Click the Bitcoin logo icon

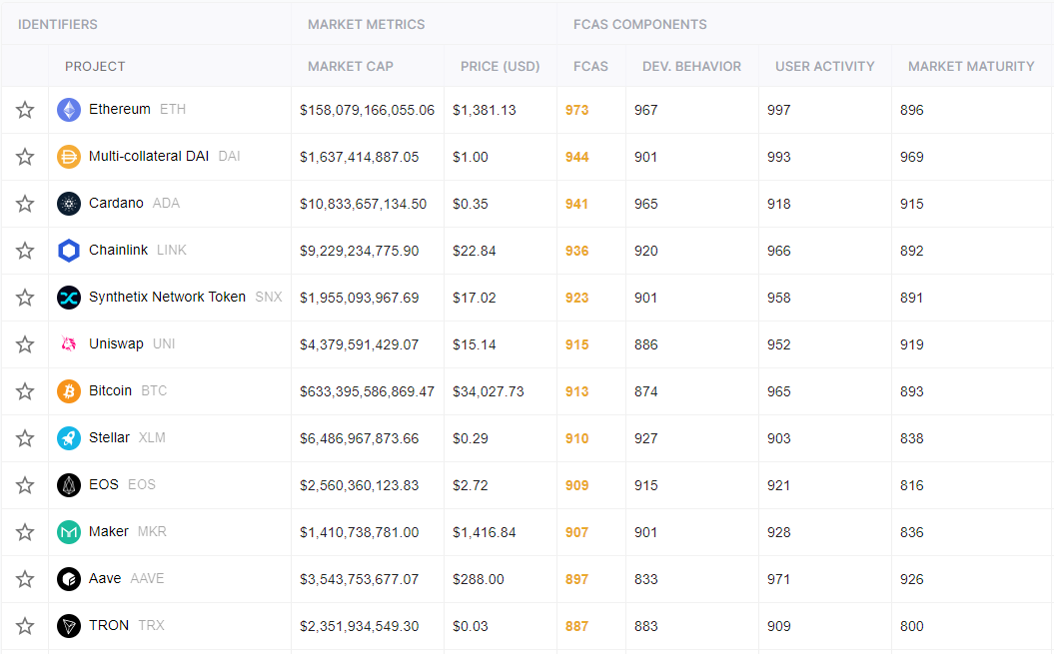pos(69,391)
